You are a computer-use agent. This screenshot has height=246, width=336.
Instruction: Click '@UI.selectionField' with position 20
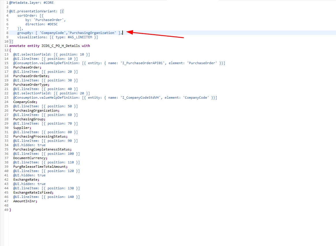pos(51,93)
